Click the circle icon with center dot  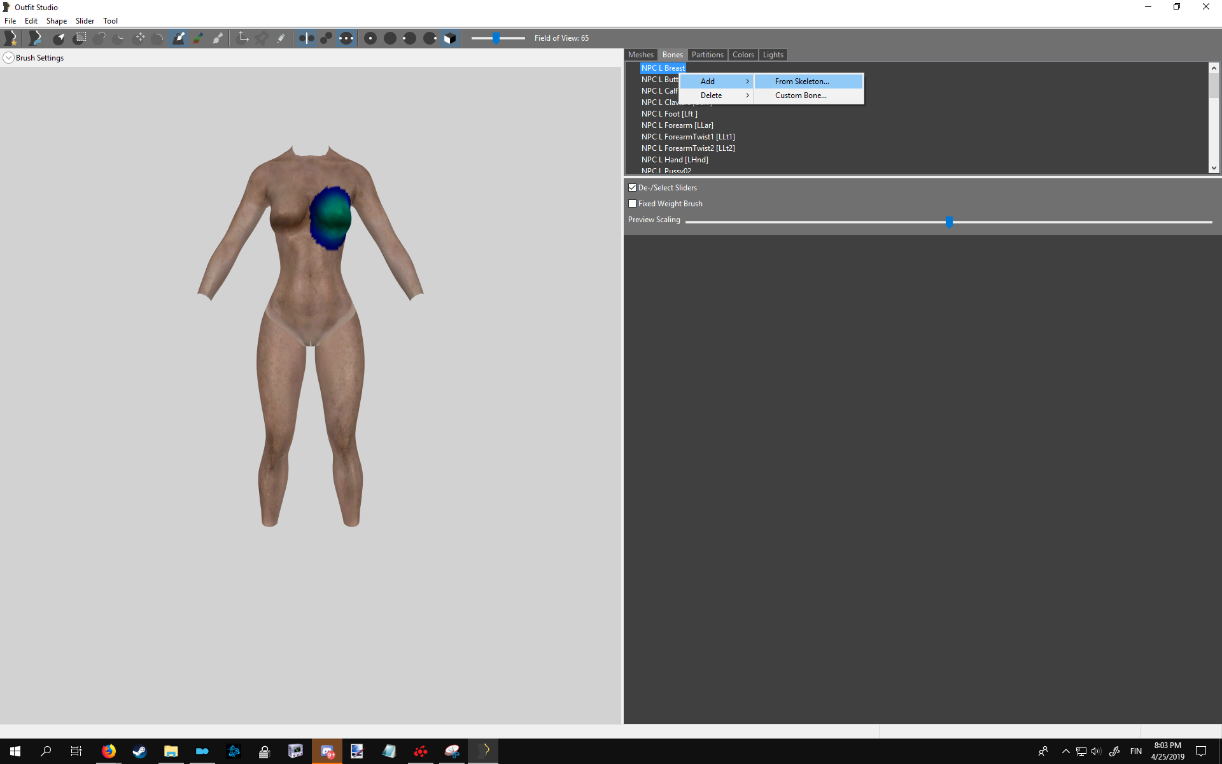coord(370,38)
